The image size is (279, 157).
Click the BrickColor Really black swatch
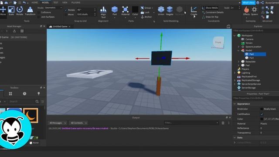[x=262, y=109]
